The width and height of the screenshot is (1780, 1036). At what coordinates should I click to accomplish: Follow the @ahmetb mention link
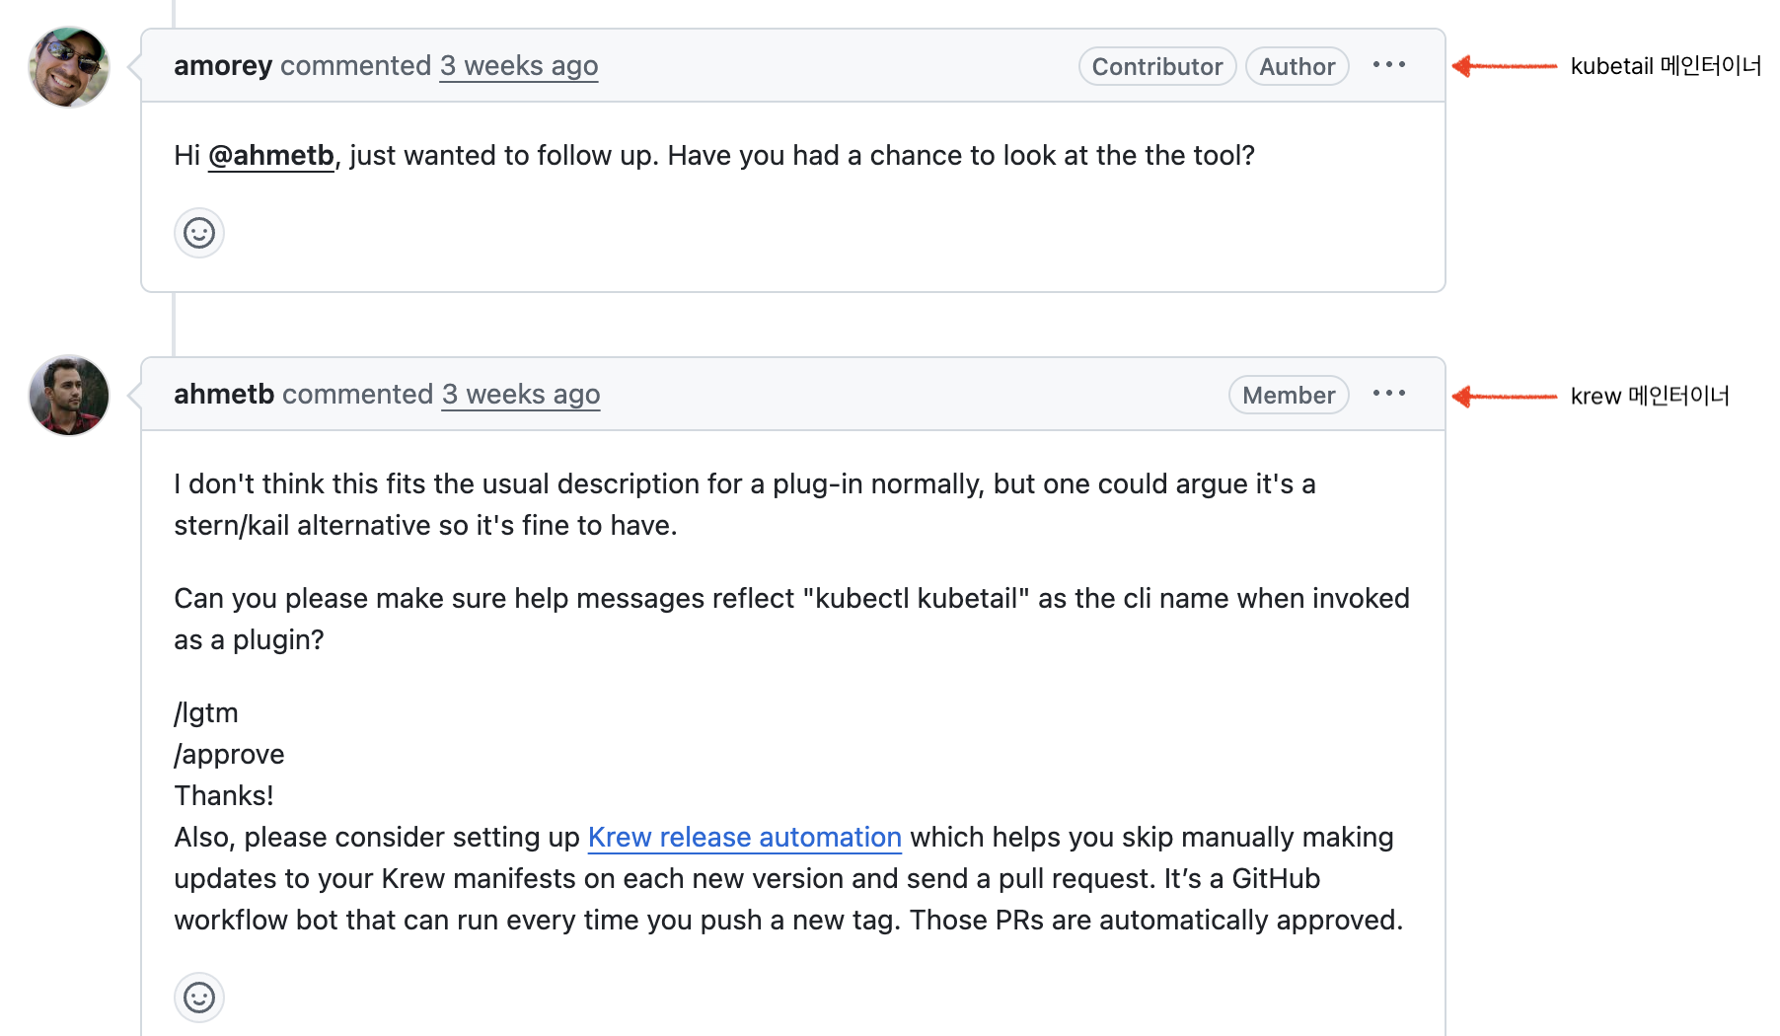tap(271, 156)
